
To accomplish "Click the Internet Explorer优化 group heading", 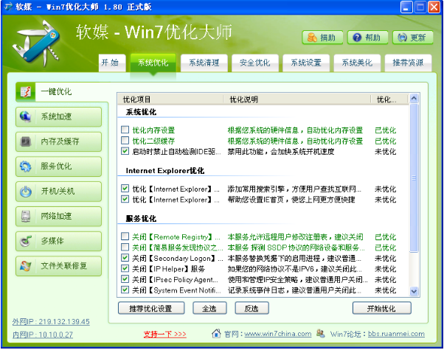I will pyautogui.click(x=165, y=171).
